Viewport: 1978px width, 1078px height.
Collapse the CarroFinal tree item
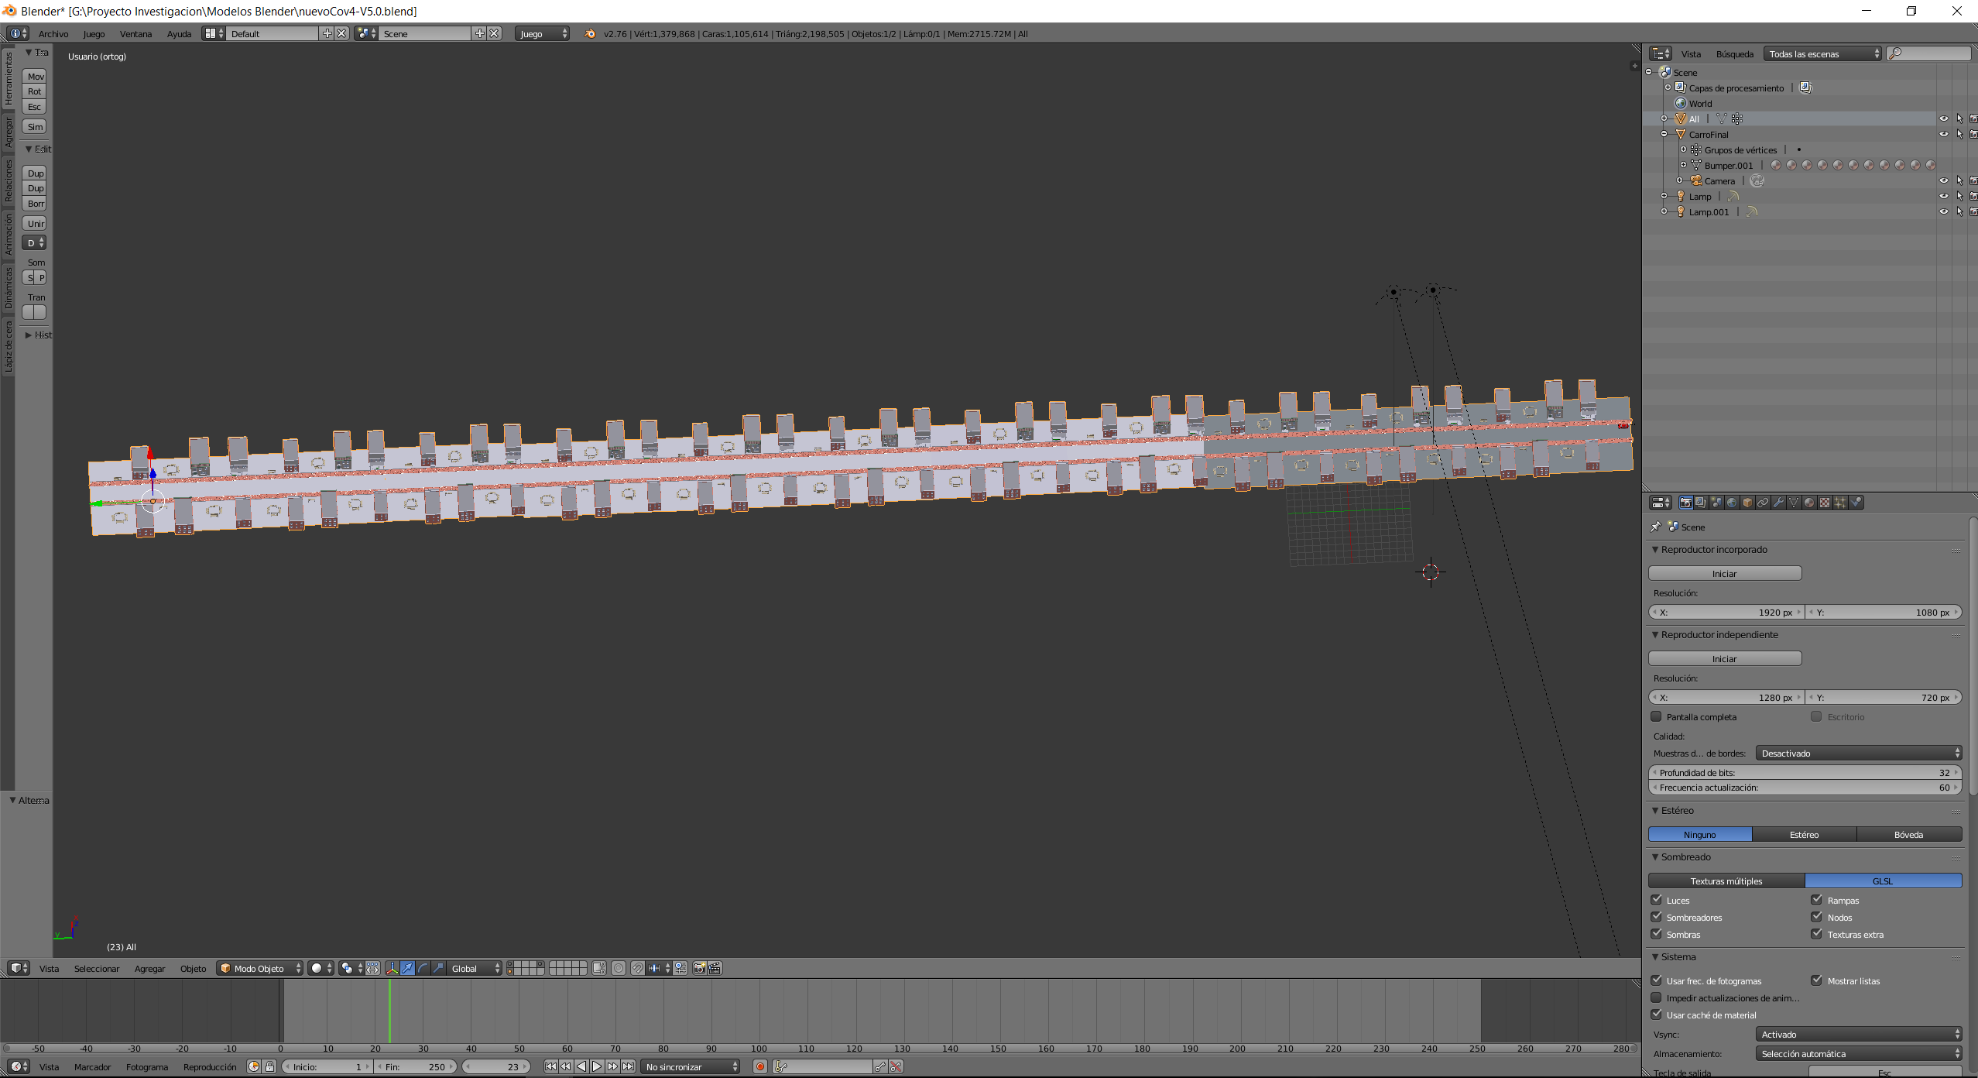tap(1664, 134)
